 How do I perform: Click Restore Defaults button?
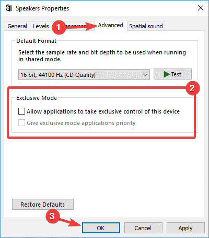pyautogui.click(x=43, y=205)
